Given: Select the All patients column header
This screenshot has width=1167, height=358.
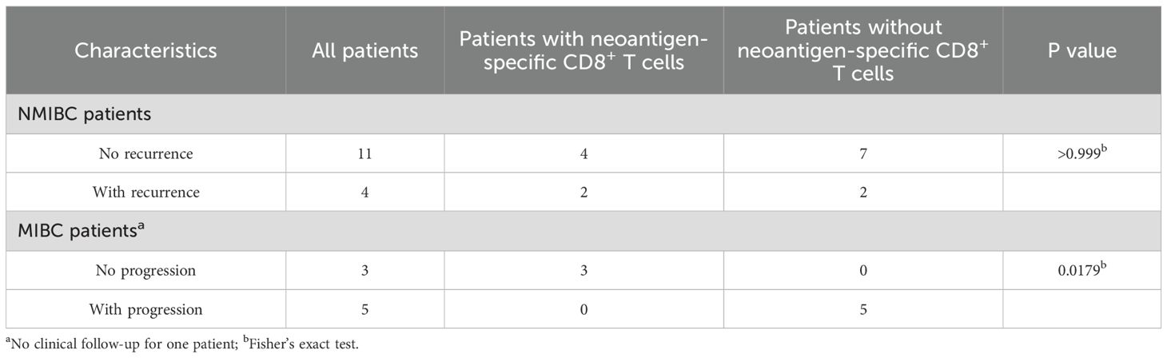Looking at the screenshot, I should click(x=364, y=50).
